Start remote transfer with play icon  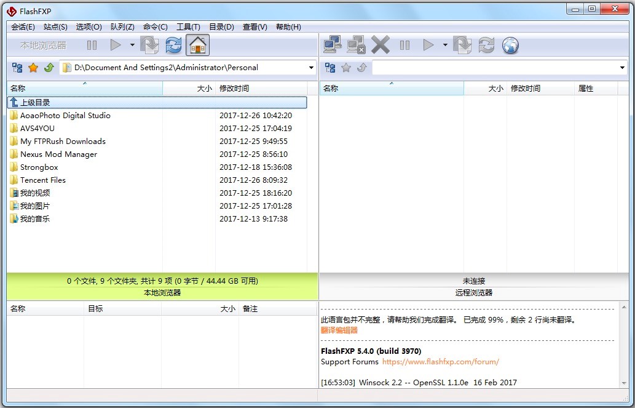[428, 45]
